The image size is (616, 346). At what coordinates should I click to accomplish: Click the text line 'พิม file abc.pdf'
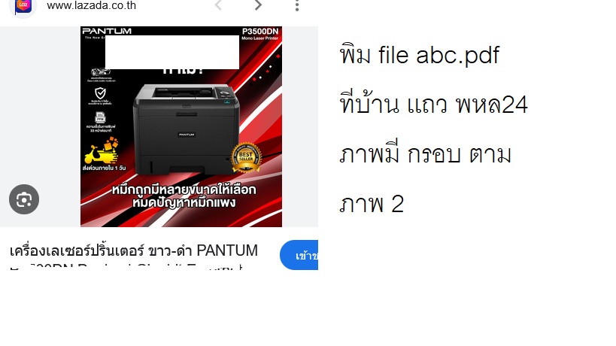pos(420,54)
